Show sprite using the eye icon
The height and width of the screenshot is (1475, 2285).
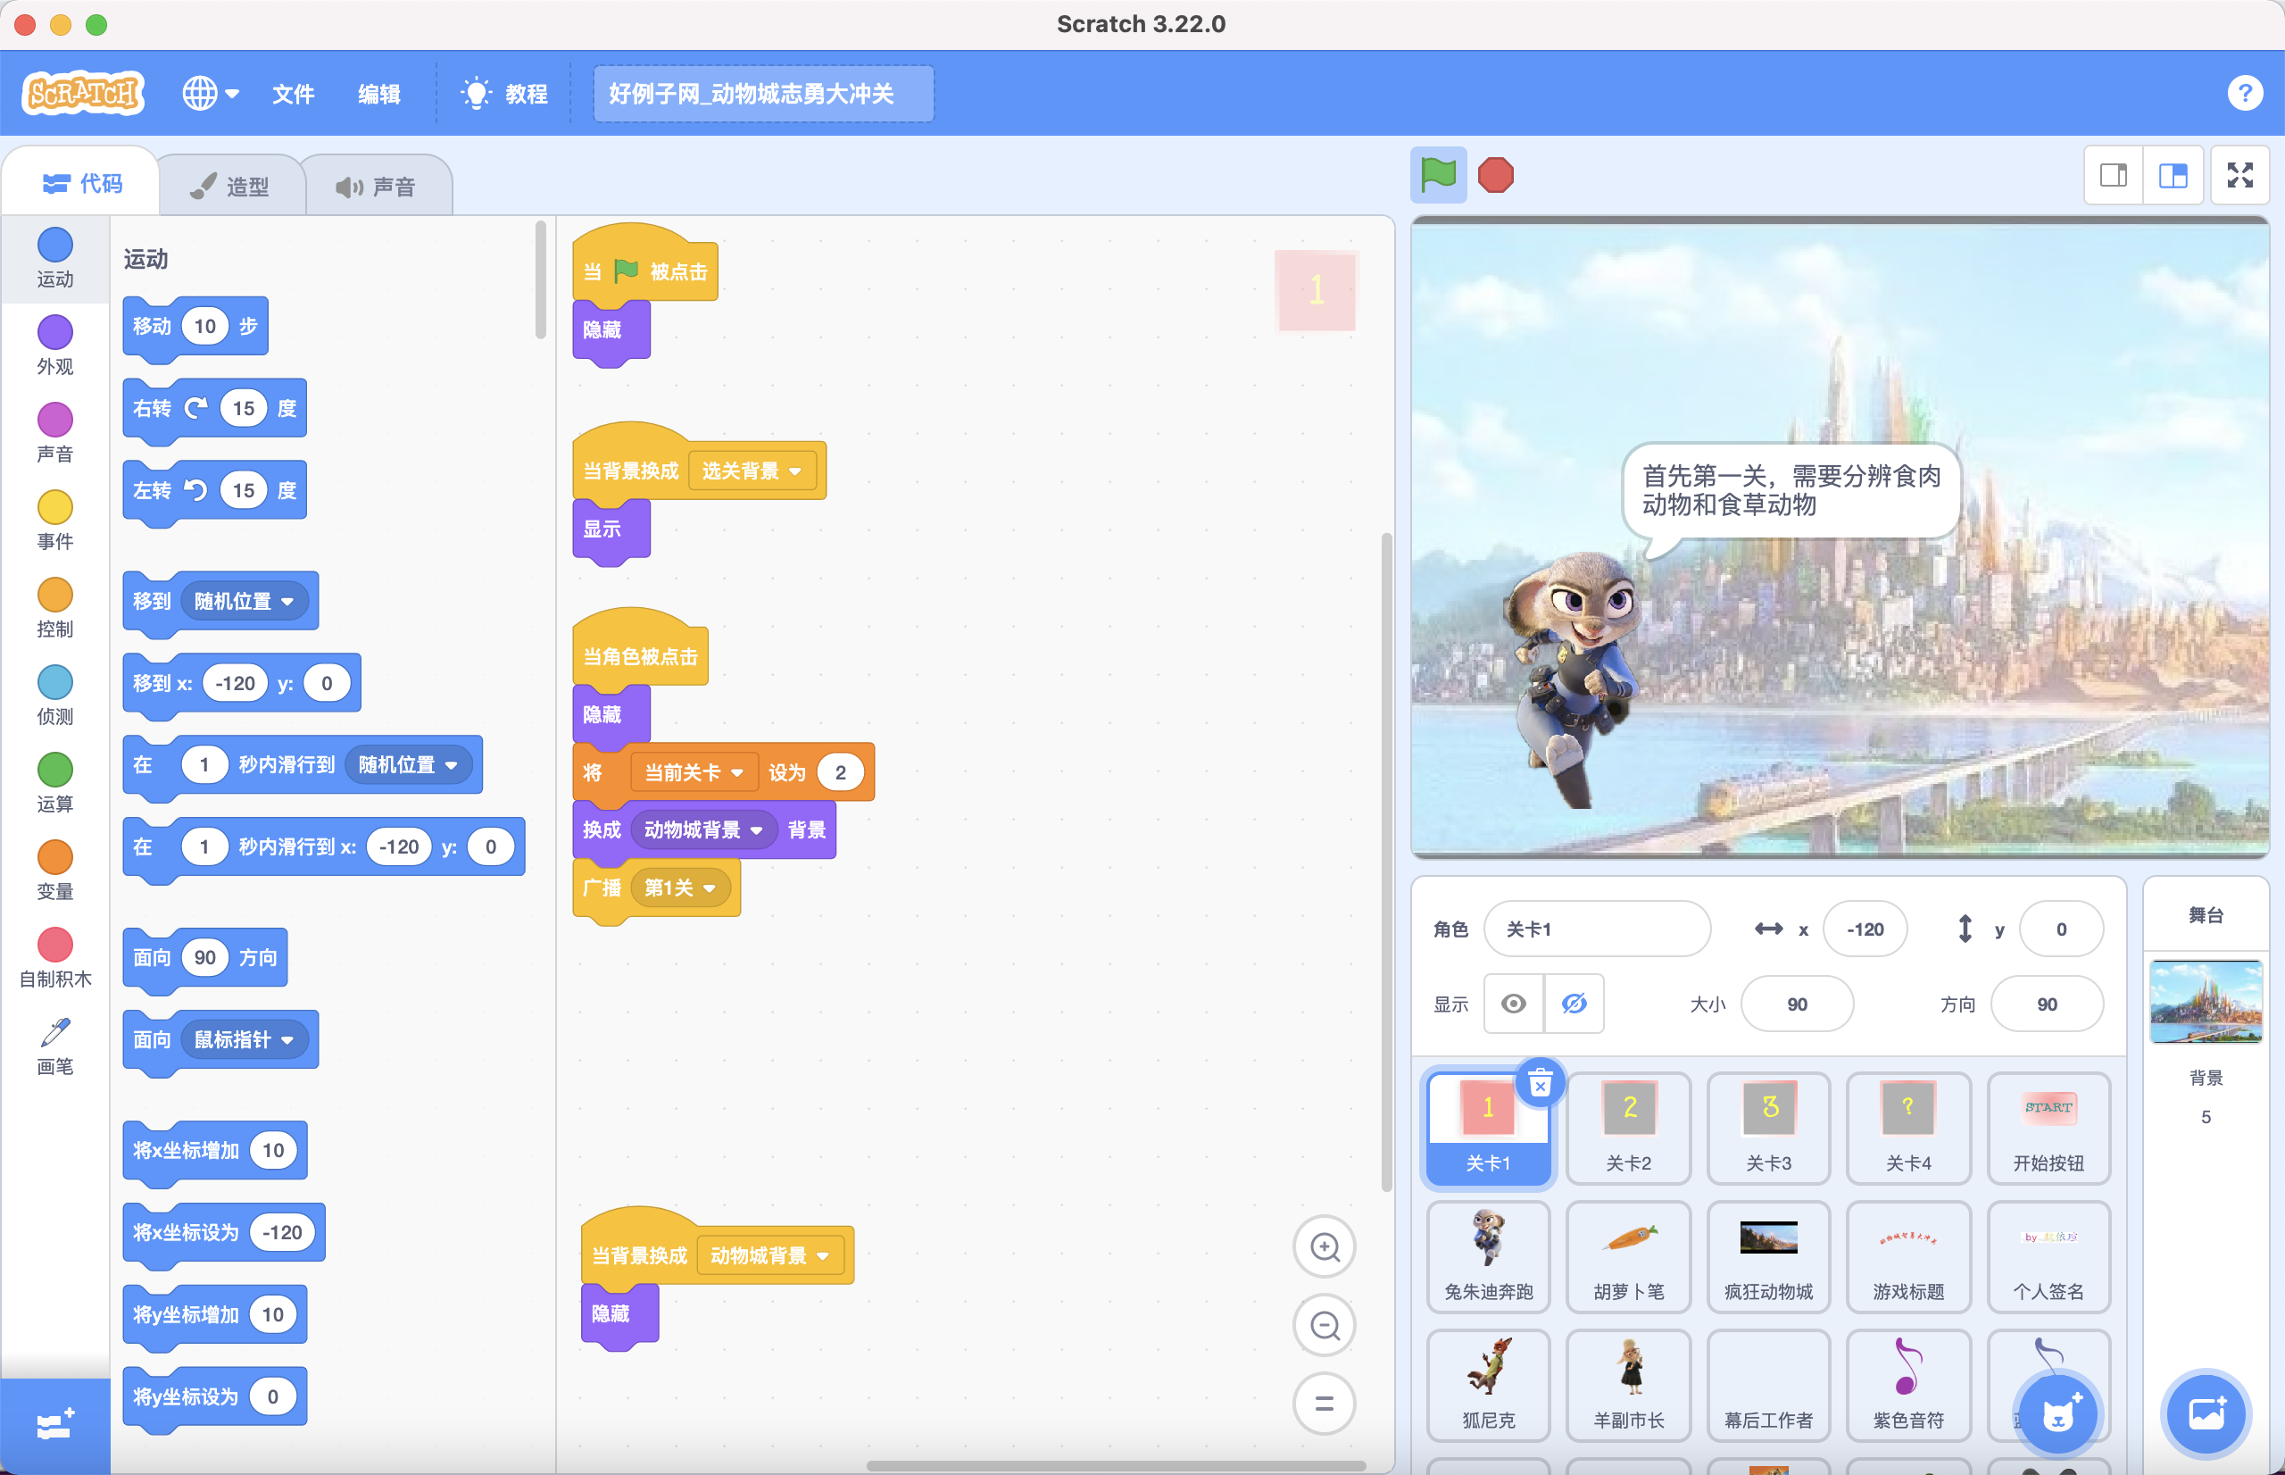click(x=1513, y=1004)
